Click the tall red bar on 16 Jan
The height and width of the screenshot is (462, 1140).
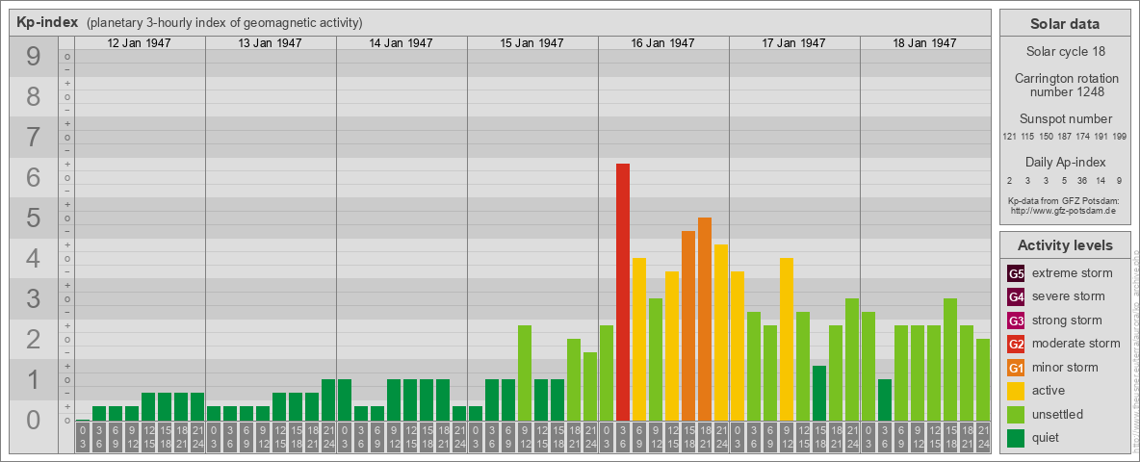622,292
